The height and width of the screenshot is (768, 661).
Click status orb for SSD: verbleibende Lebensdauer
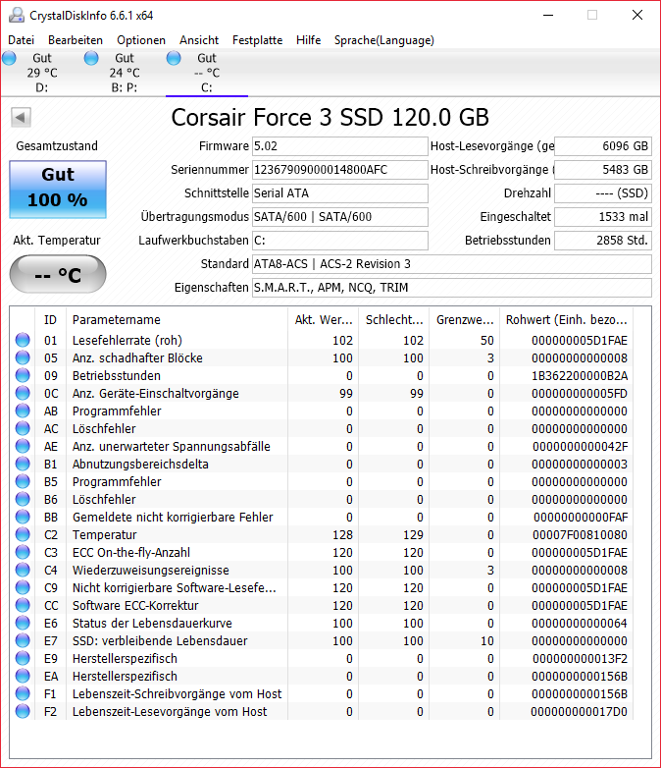coord(23,640)
